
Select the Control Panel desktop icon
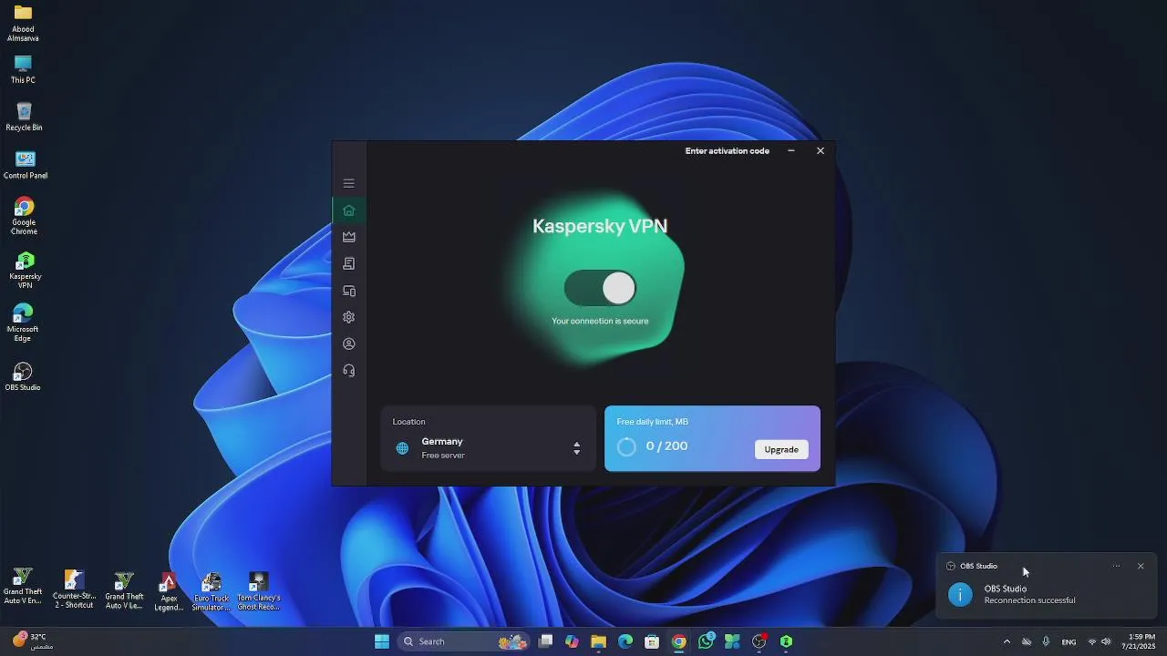26,165
